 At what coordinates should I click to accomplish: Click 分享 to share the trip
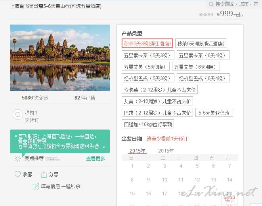point(54,174)
